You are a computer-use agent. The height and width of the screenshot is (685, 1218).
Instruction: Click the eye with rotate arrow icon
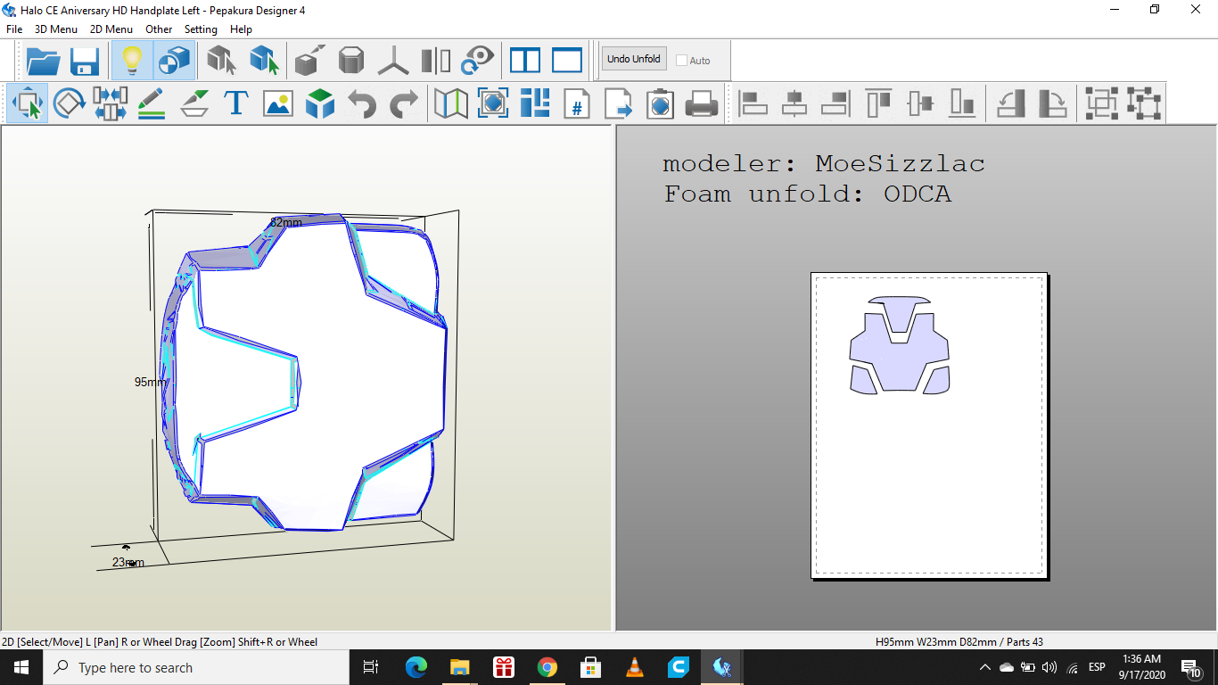[x=478, y=61]
